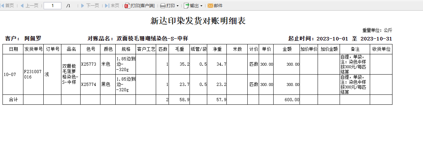Click the 合计 total row label
Screen dimensions: 423x147
coord(13,100)
